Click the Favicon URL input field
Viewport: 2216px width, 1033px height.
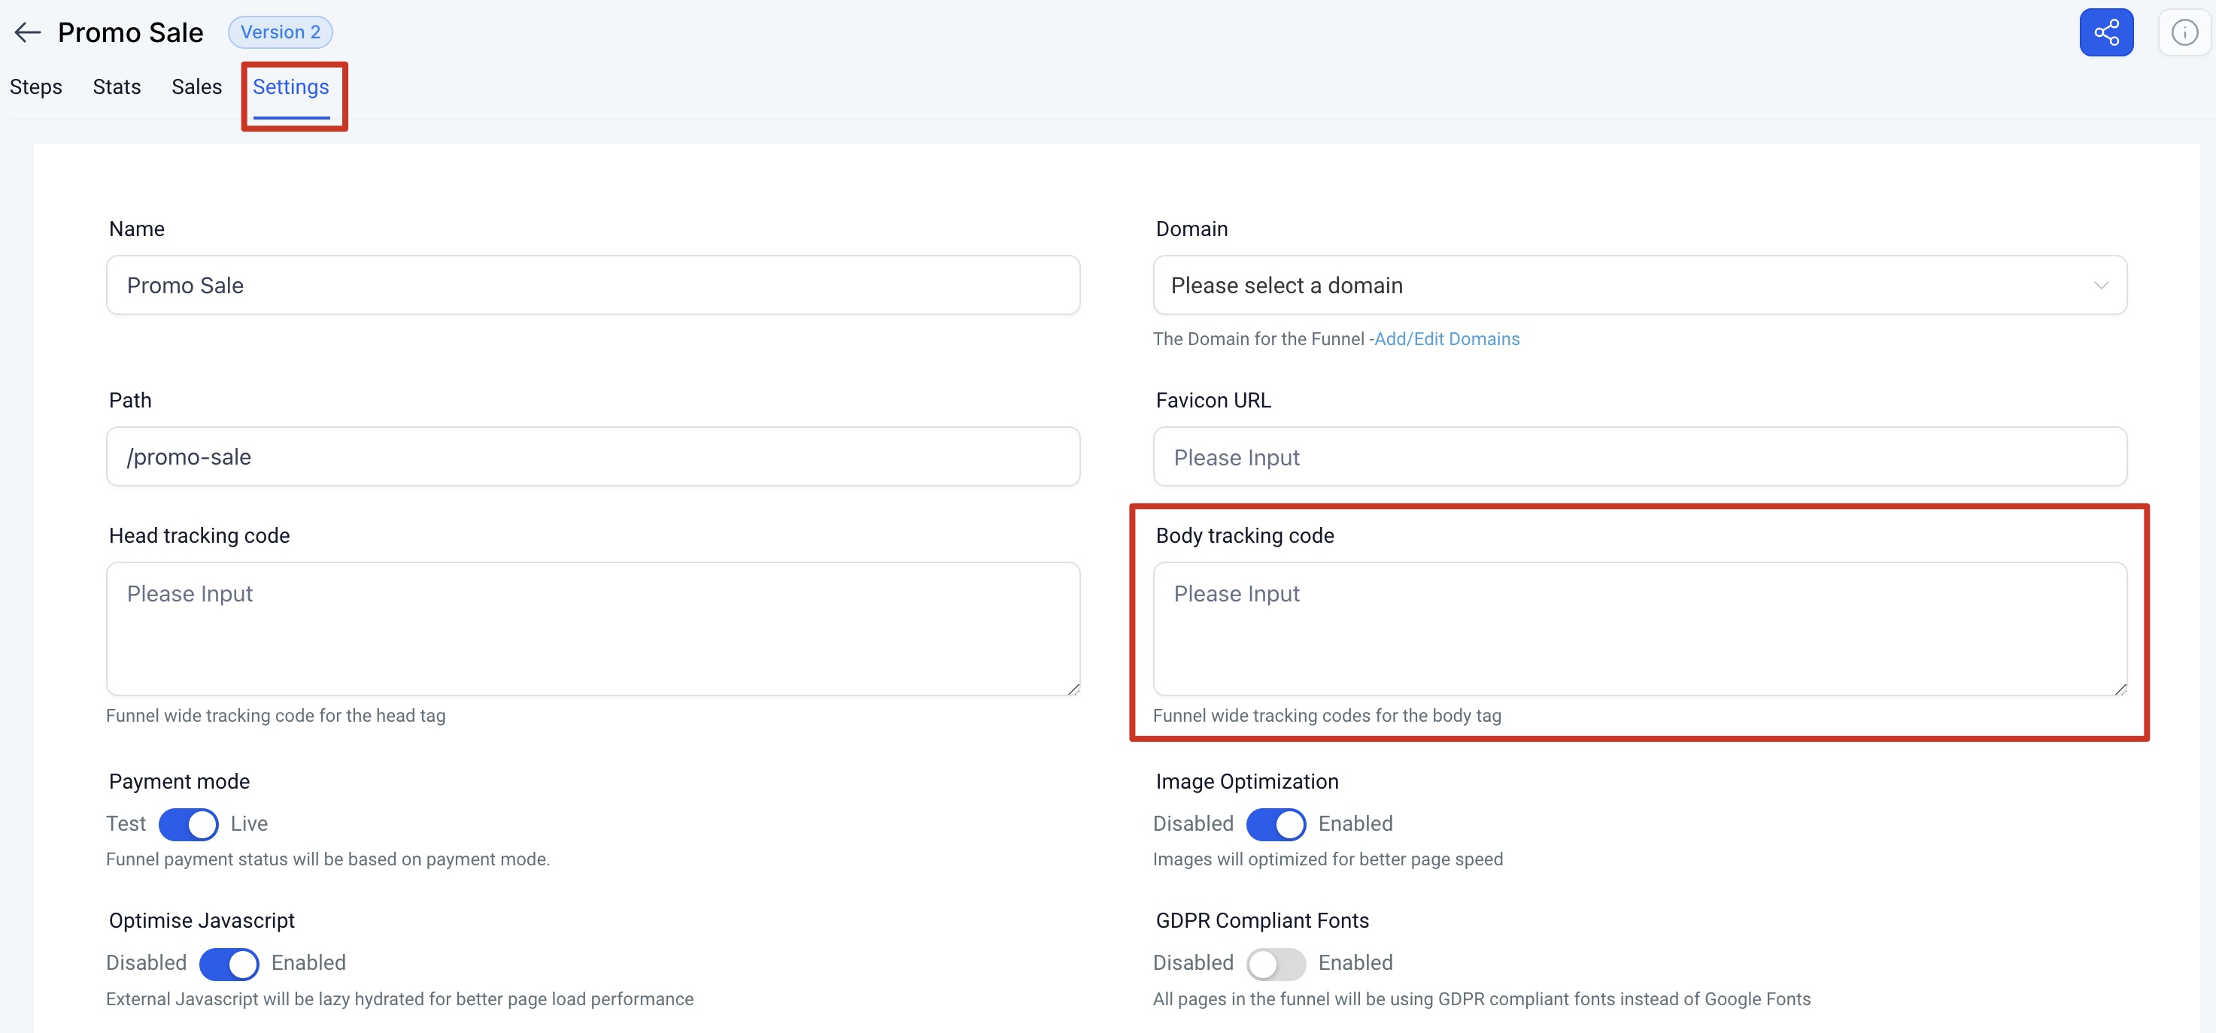point(1639,456)
